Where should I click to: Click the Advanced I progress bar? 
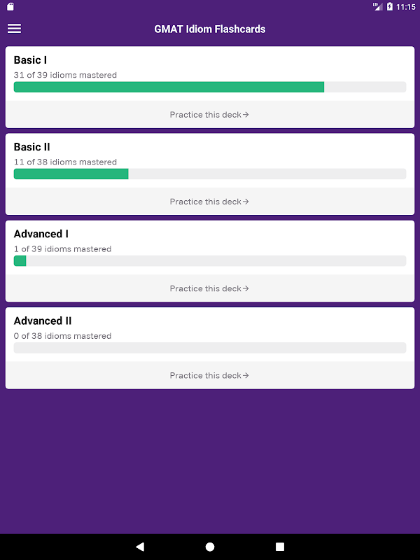(x=210, y=260)
